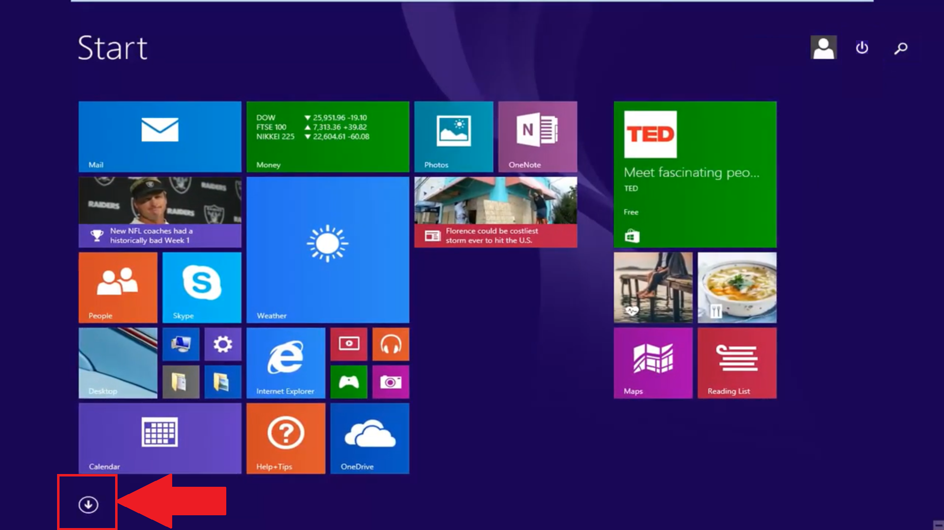Image resolution: width=944 pixels, height=530 pixels.
Task: Open the TED store app tile
Action: pyautogui.click(x=695, y=174)
